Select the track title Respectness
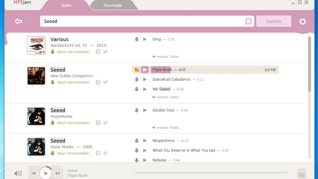The width and height of the screenshot is (318, 179). pos(164,141)
